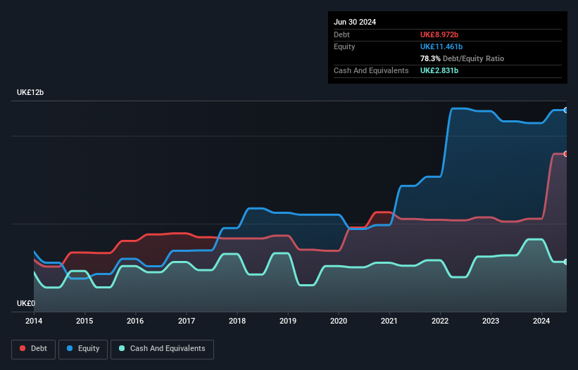
Task: Click the 2017 x-axis label
Action: tap(187, 321)
